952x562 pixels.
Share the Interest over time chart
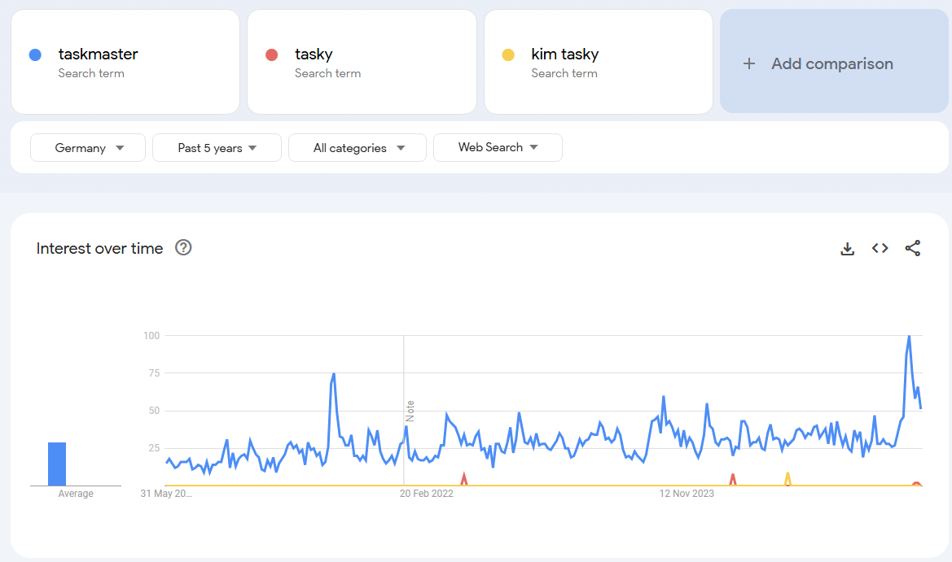point(912,249)
